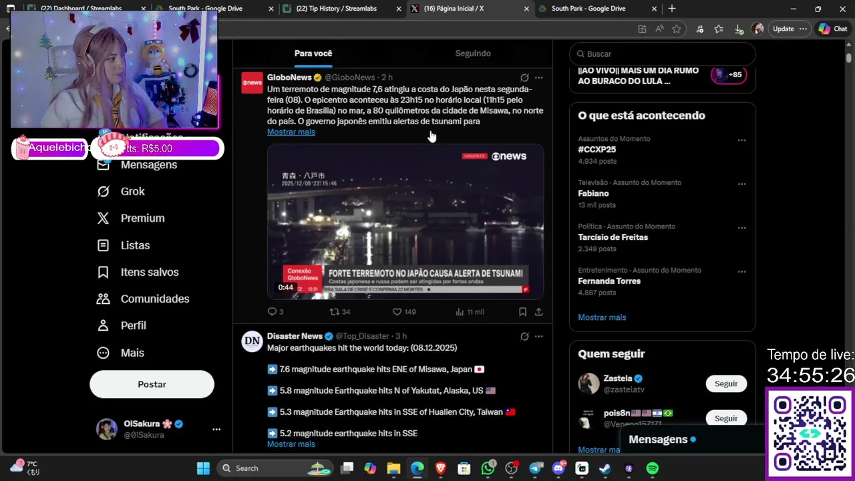Screen dimensions: 855x481
Task: Play the GloboNews earthquake video
Action: [405, 222]
